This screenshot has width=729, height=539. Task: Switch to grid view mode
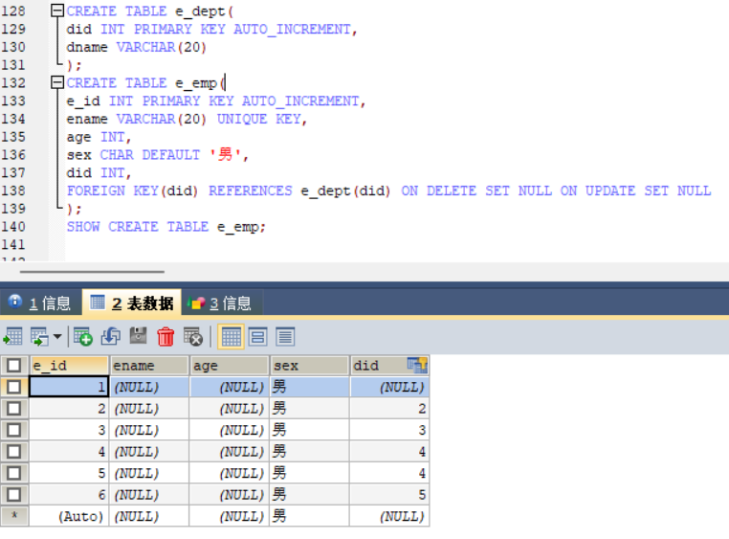click(232, 337)
